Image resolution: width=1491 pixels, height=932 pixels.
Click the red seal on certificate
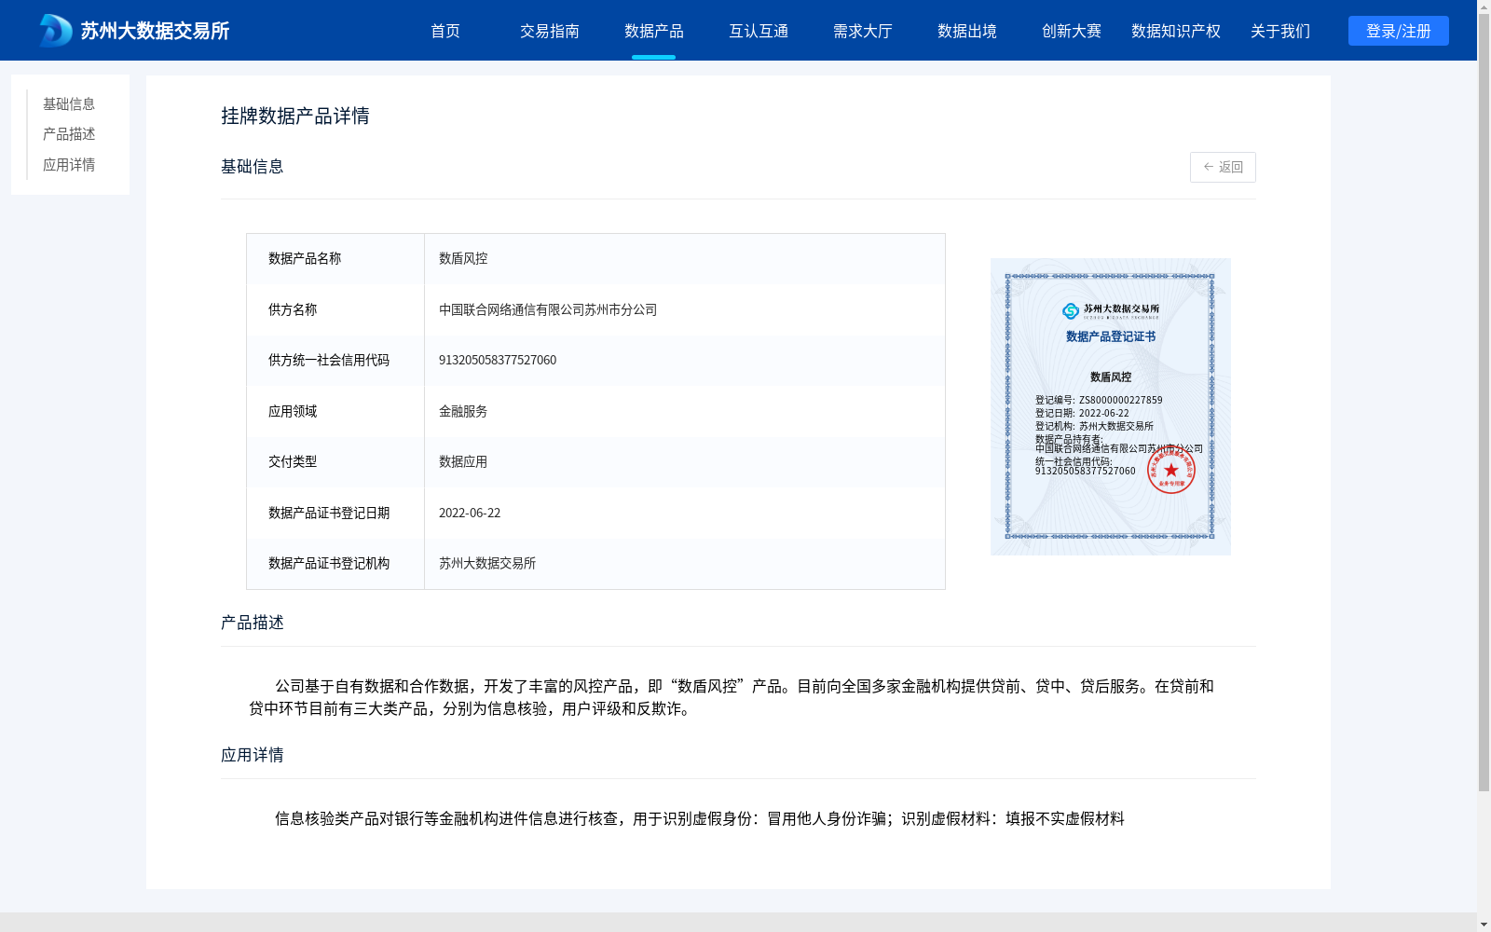click(1171, 470)
